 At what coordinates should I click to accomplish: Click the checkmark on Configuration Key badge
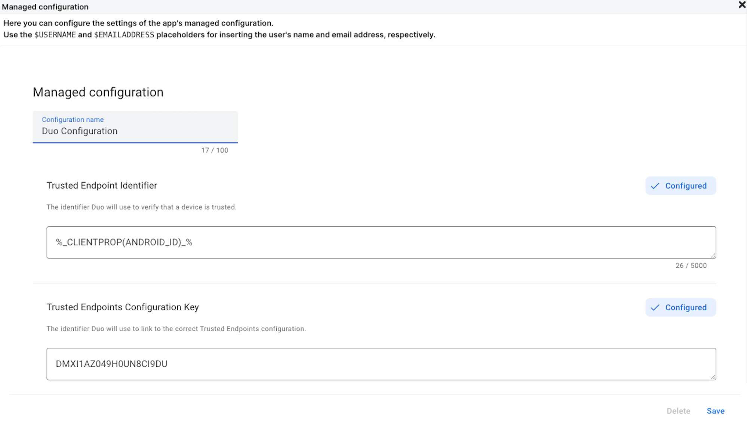click(655, 307)
